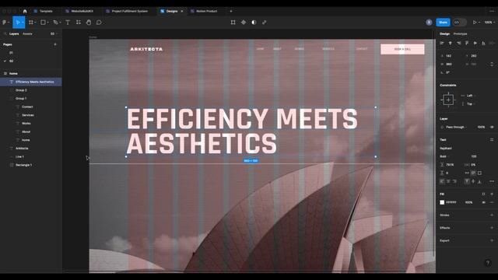Select the Line 1 layer
498x280 pixels.
[x=31, y=157]
